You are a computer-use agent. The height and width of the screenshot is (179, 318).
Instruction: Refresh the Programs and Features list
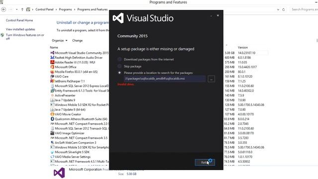pyautogui.click(x=284, y=9)
